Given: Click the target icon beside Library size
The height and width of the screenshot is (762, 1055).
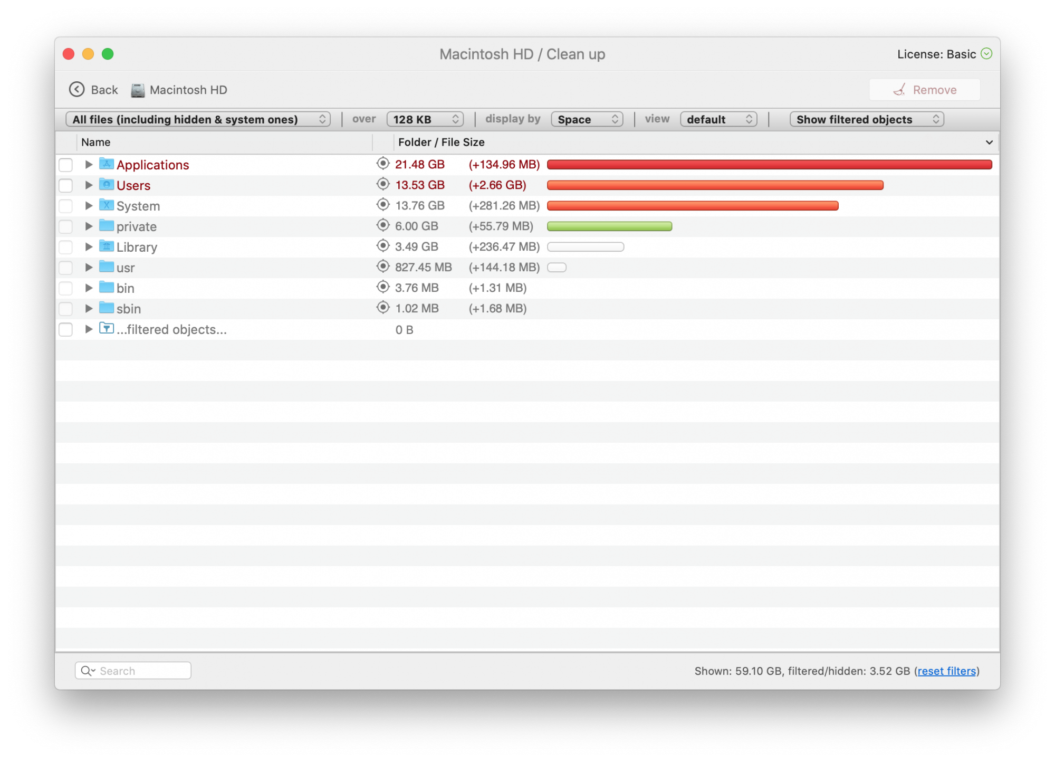Looking at the screenshot, I should 383,246.
